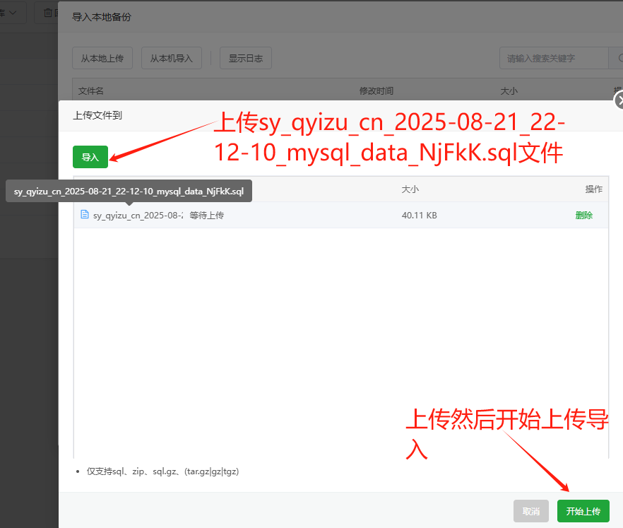Click the 文件名 column header

tap(91, 91)
